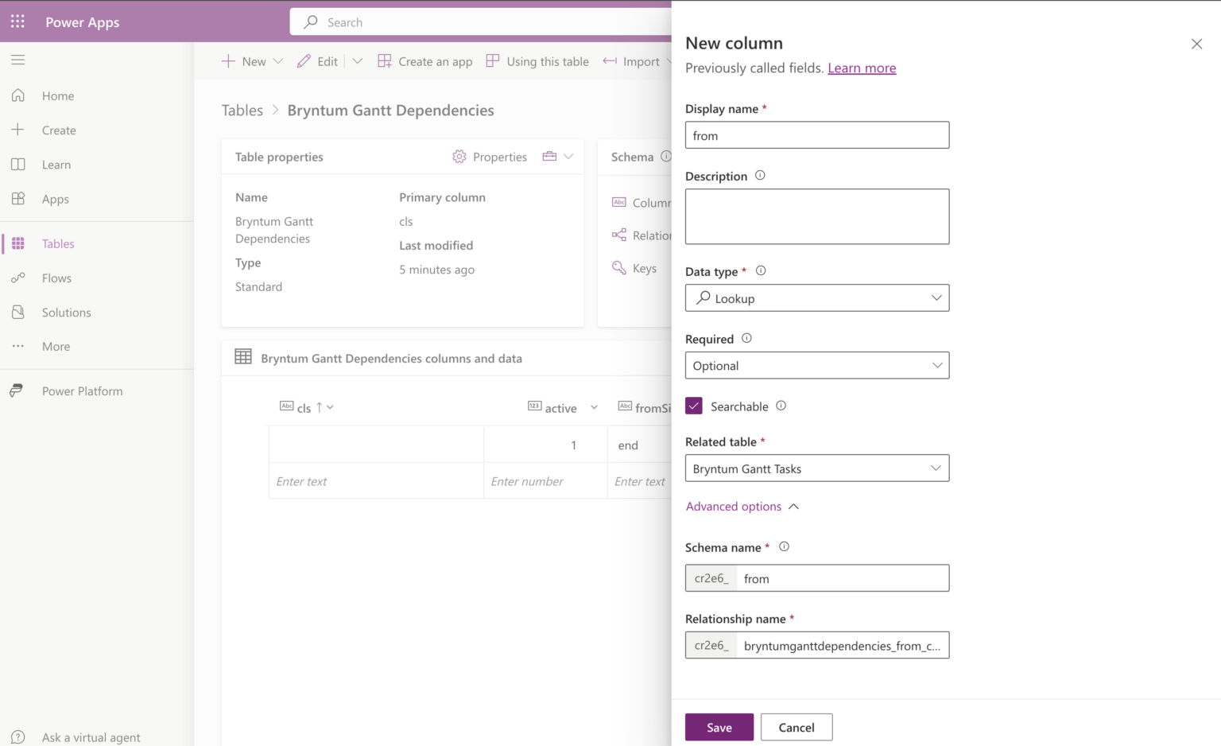Click the Ask a virtual agent icon
1221x746 pixels.
pyautogui.click(x=17, y=737)
